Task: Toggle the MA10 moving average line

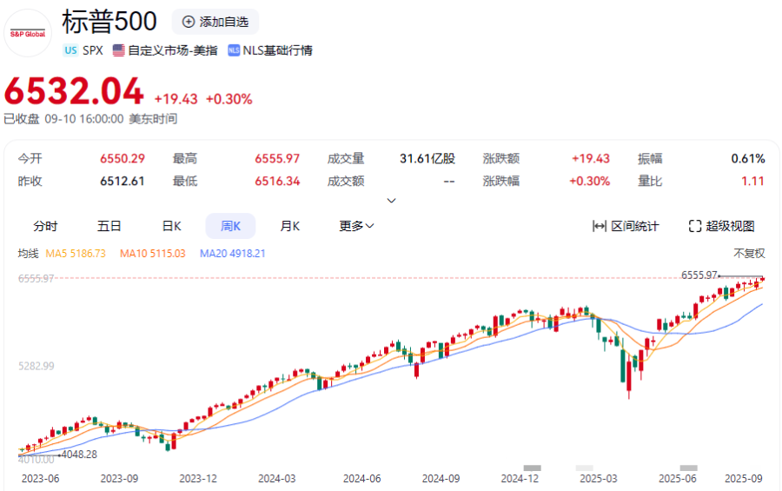Action: pos(153,253)
